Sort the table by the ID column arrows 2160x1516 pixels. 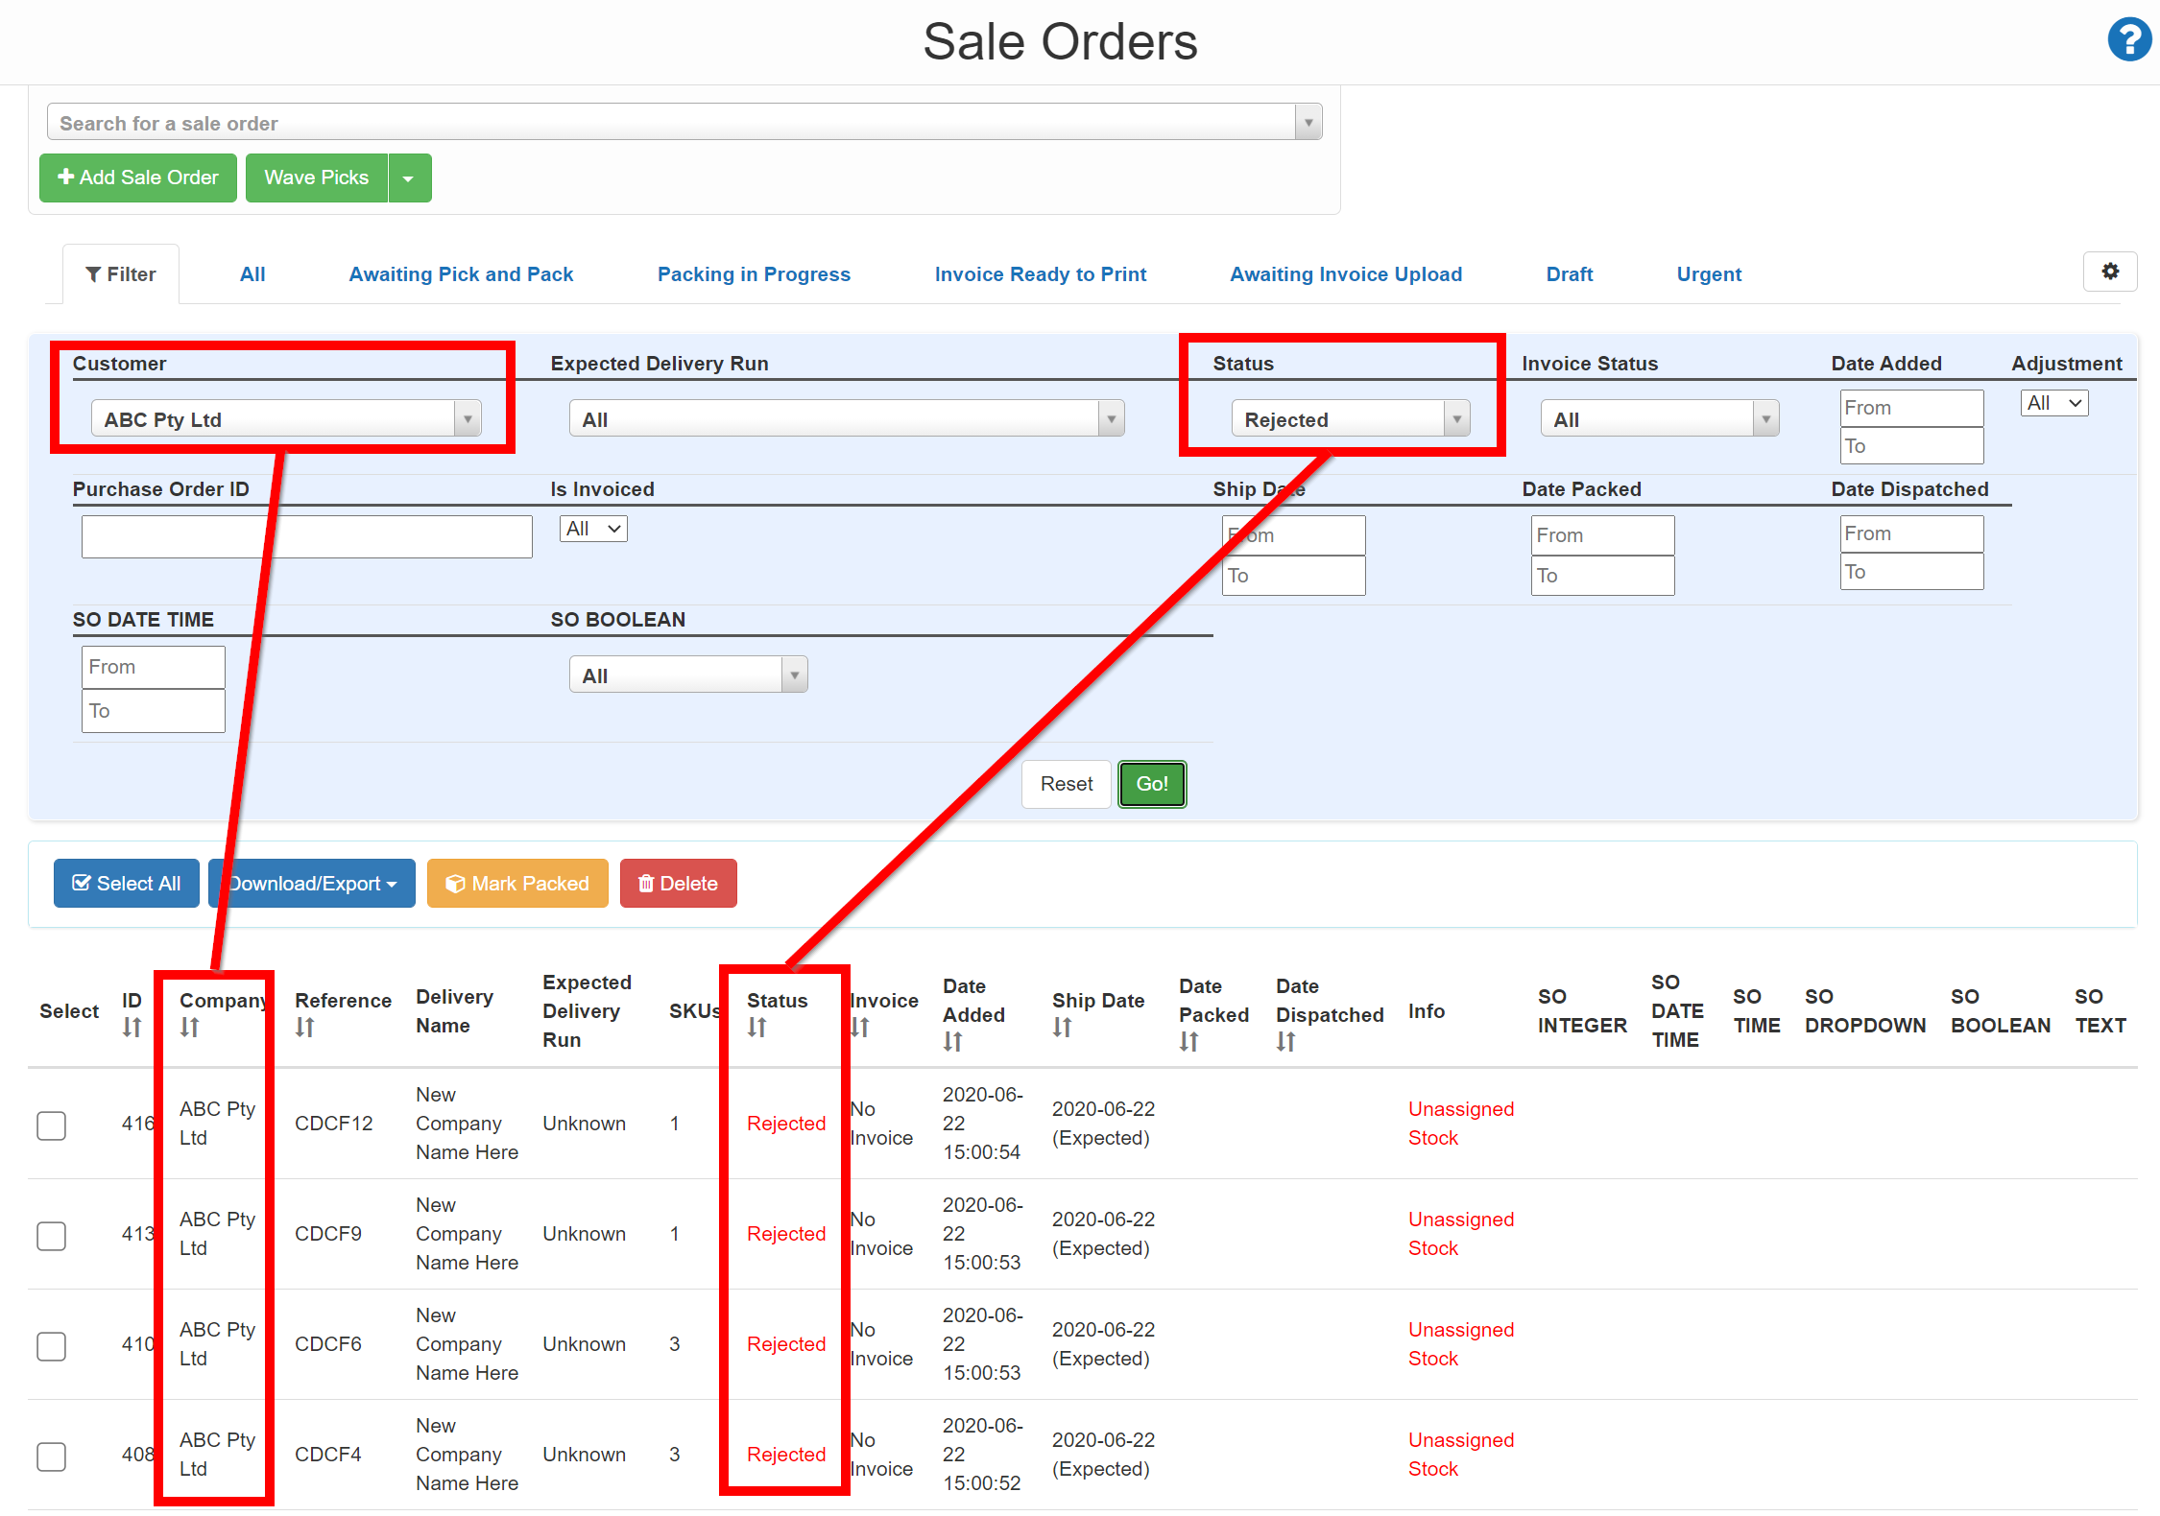[132, 1025]
